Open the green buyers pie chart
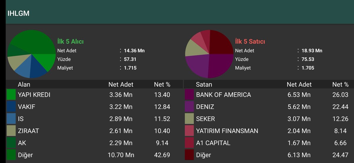354x163 pixels. click(x=32, y=54)
